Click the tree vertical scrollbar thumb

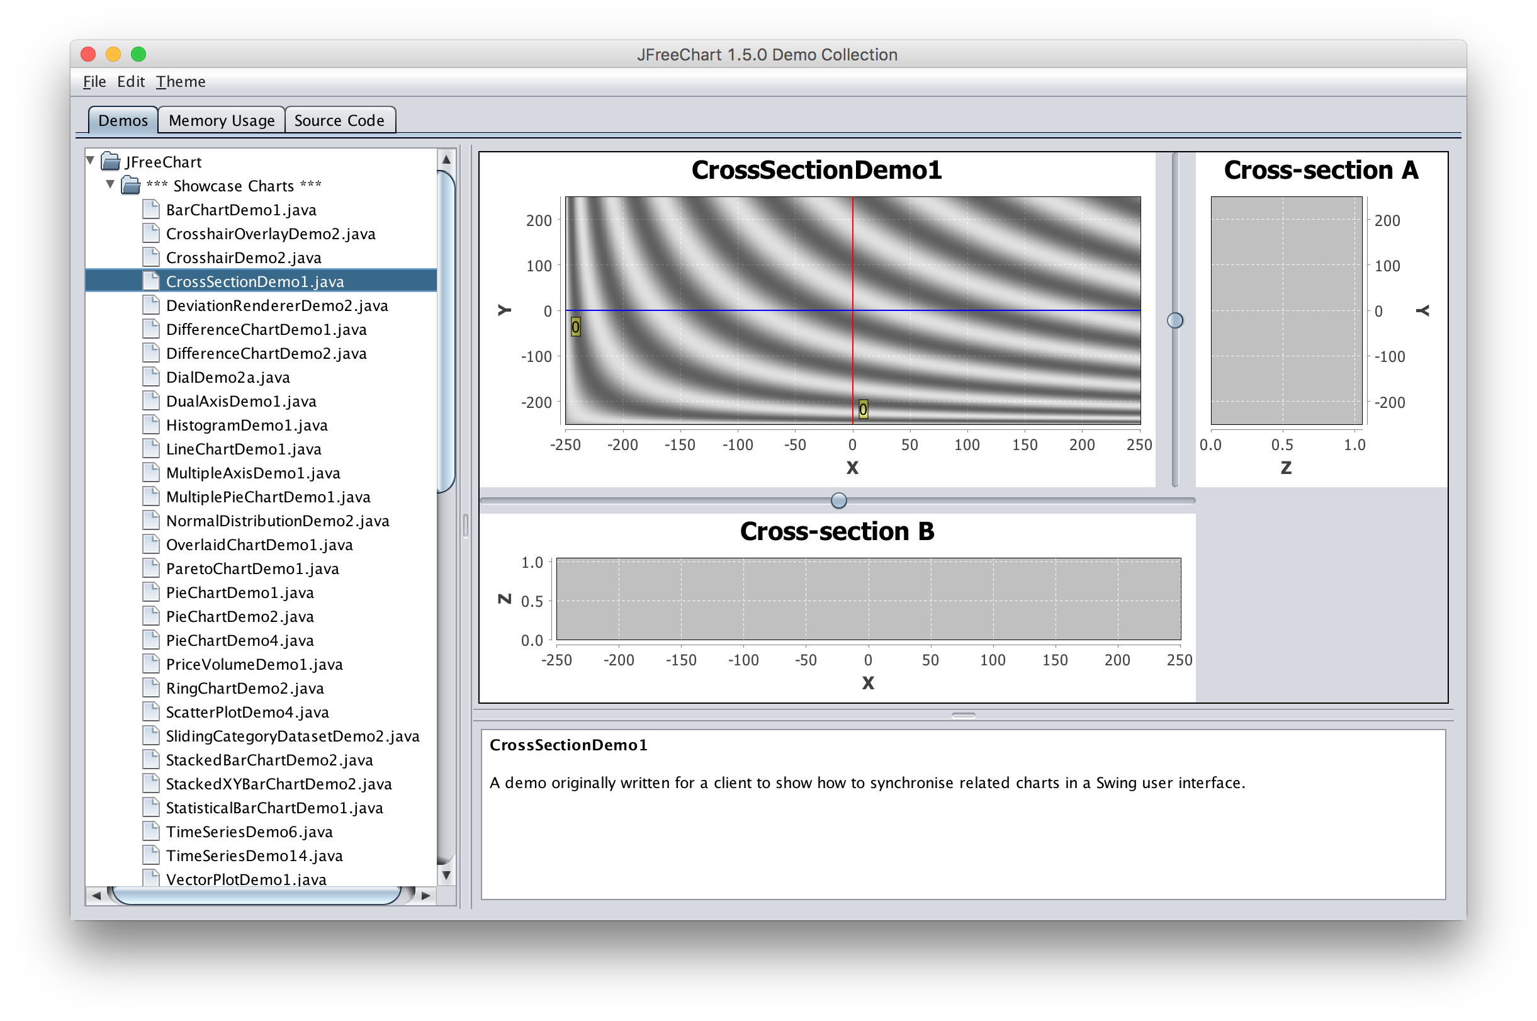pyautogui.click(x=447, y=332)
